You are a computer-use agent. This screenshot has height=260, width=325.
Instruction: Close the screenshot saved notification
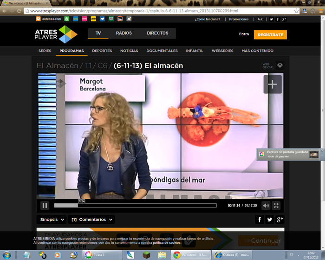click(x=322, y=150)
